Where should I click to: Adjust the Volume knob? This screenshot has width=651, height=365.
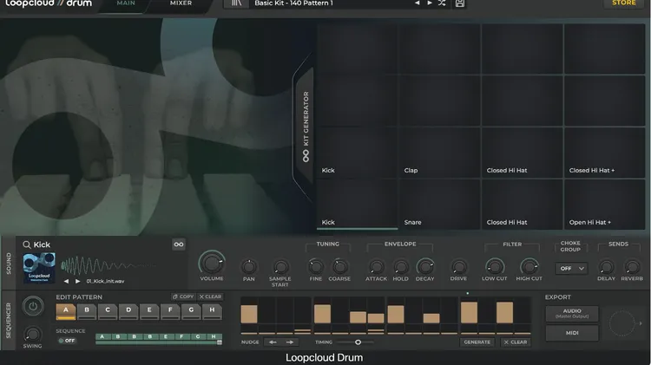point(212,263)
